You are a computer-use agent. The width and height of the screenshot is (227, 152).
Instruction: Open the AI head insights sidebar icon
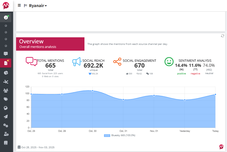pyautogui.click(x=6, y=108)
